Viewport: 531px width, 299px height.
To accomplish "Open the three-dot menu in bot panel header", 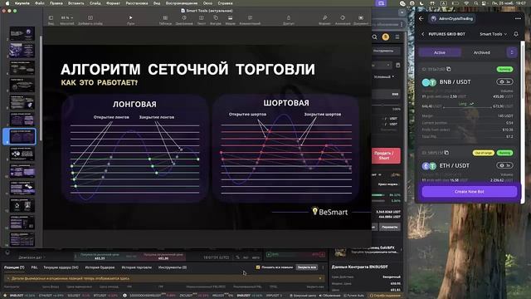I will coord(518,18).
